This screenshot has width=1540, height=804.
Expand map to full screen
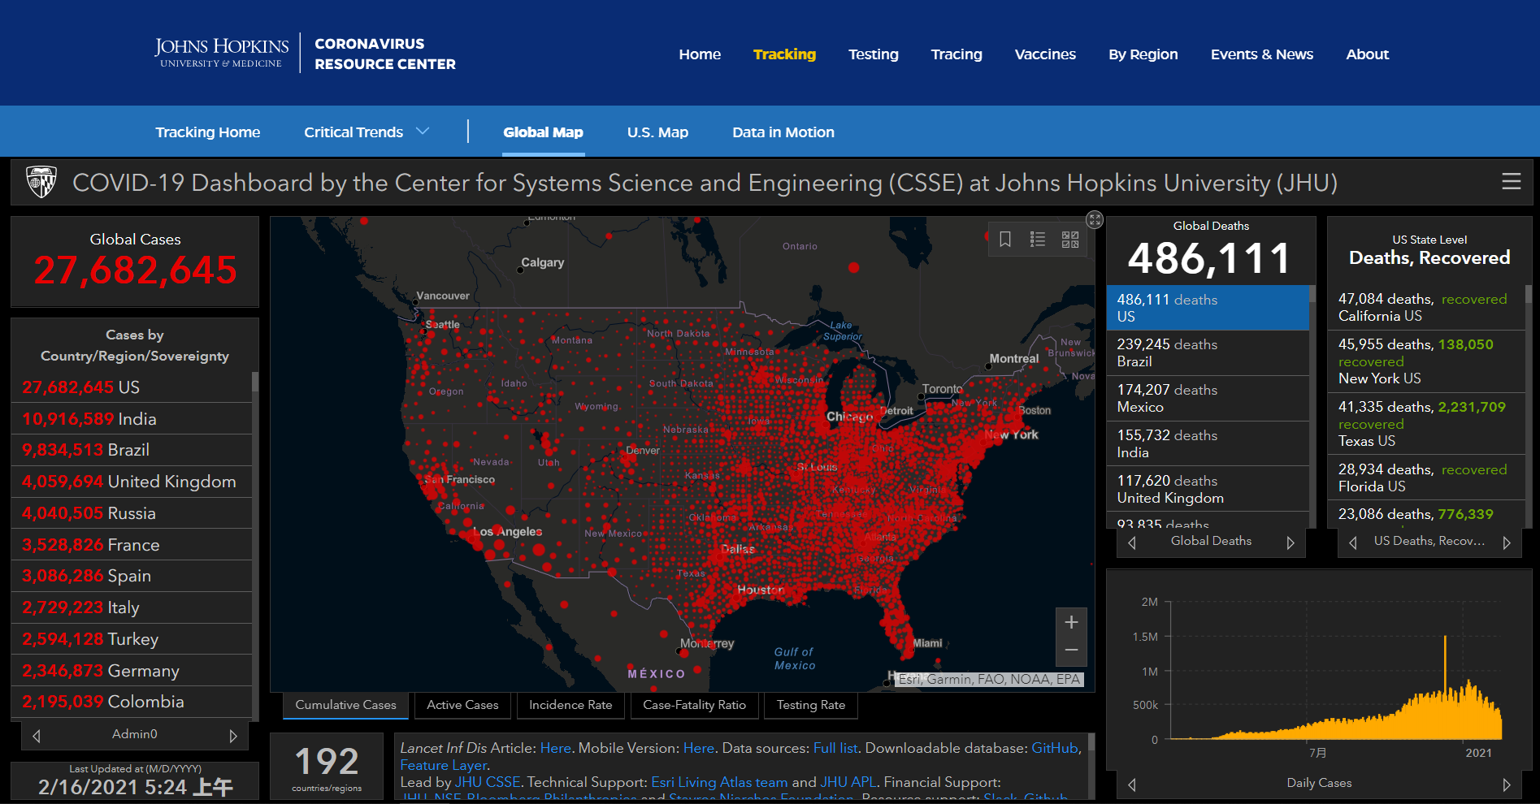[1095, 219]
